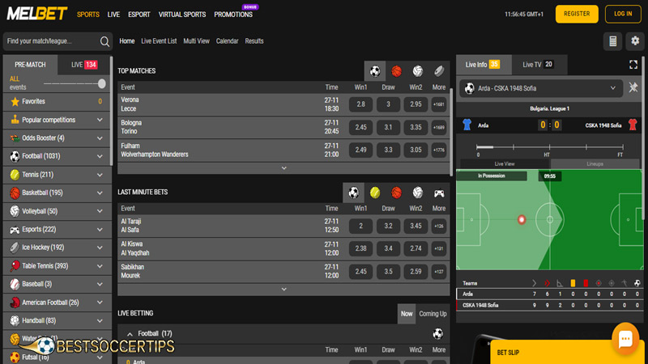648x364 pixels.
Task: Select basketball icon in Last Minute Bets
Action: [396, 193]
